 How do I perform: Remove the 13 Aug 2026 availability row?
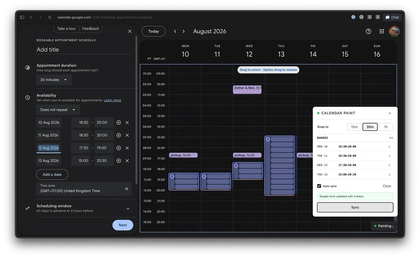[x=127, y=161]
